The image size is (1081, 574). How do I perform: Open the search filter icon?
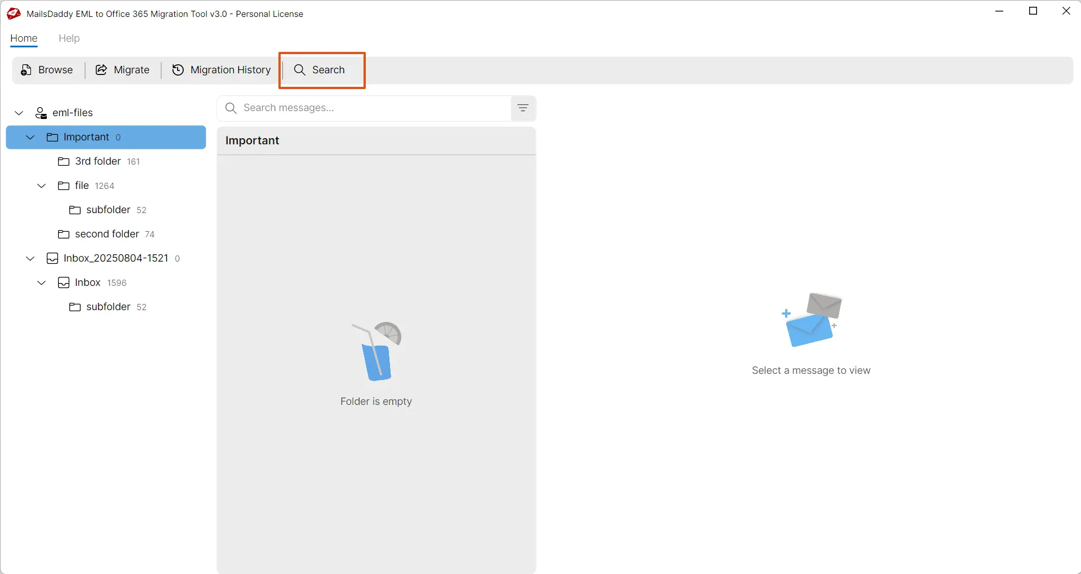coord(522,108)
